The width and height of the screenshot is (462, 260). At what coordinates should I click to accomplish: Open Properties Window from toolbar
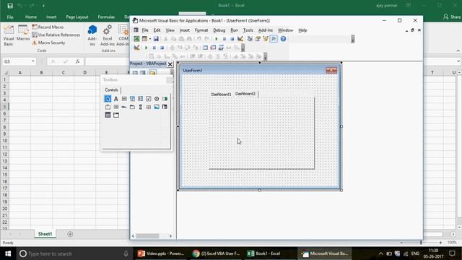click(258, 39)
